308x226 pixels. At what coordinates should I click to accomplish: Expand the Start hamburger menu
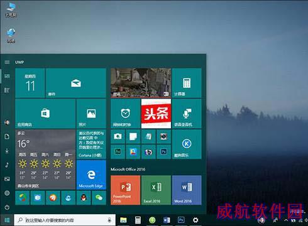7,62
